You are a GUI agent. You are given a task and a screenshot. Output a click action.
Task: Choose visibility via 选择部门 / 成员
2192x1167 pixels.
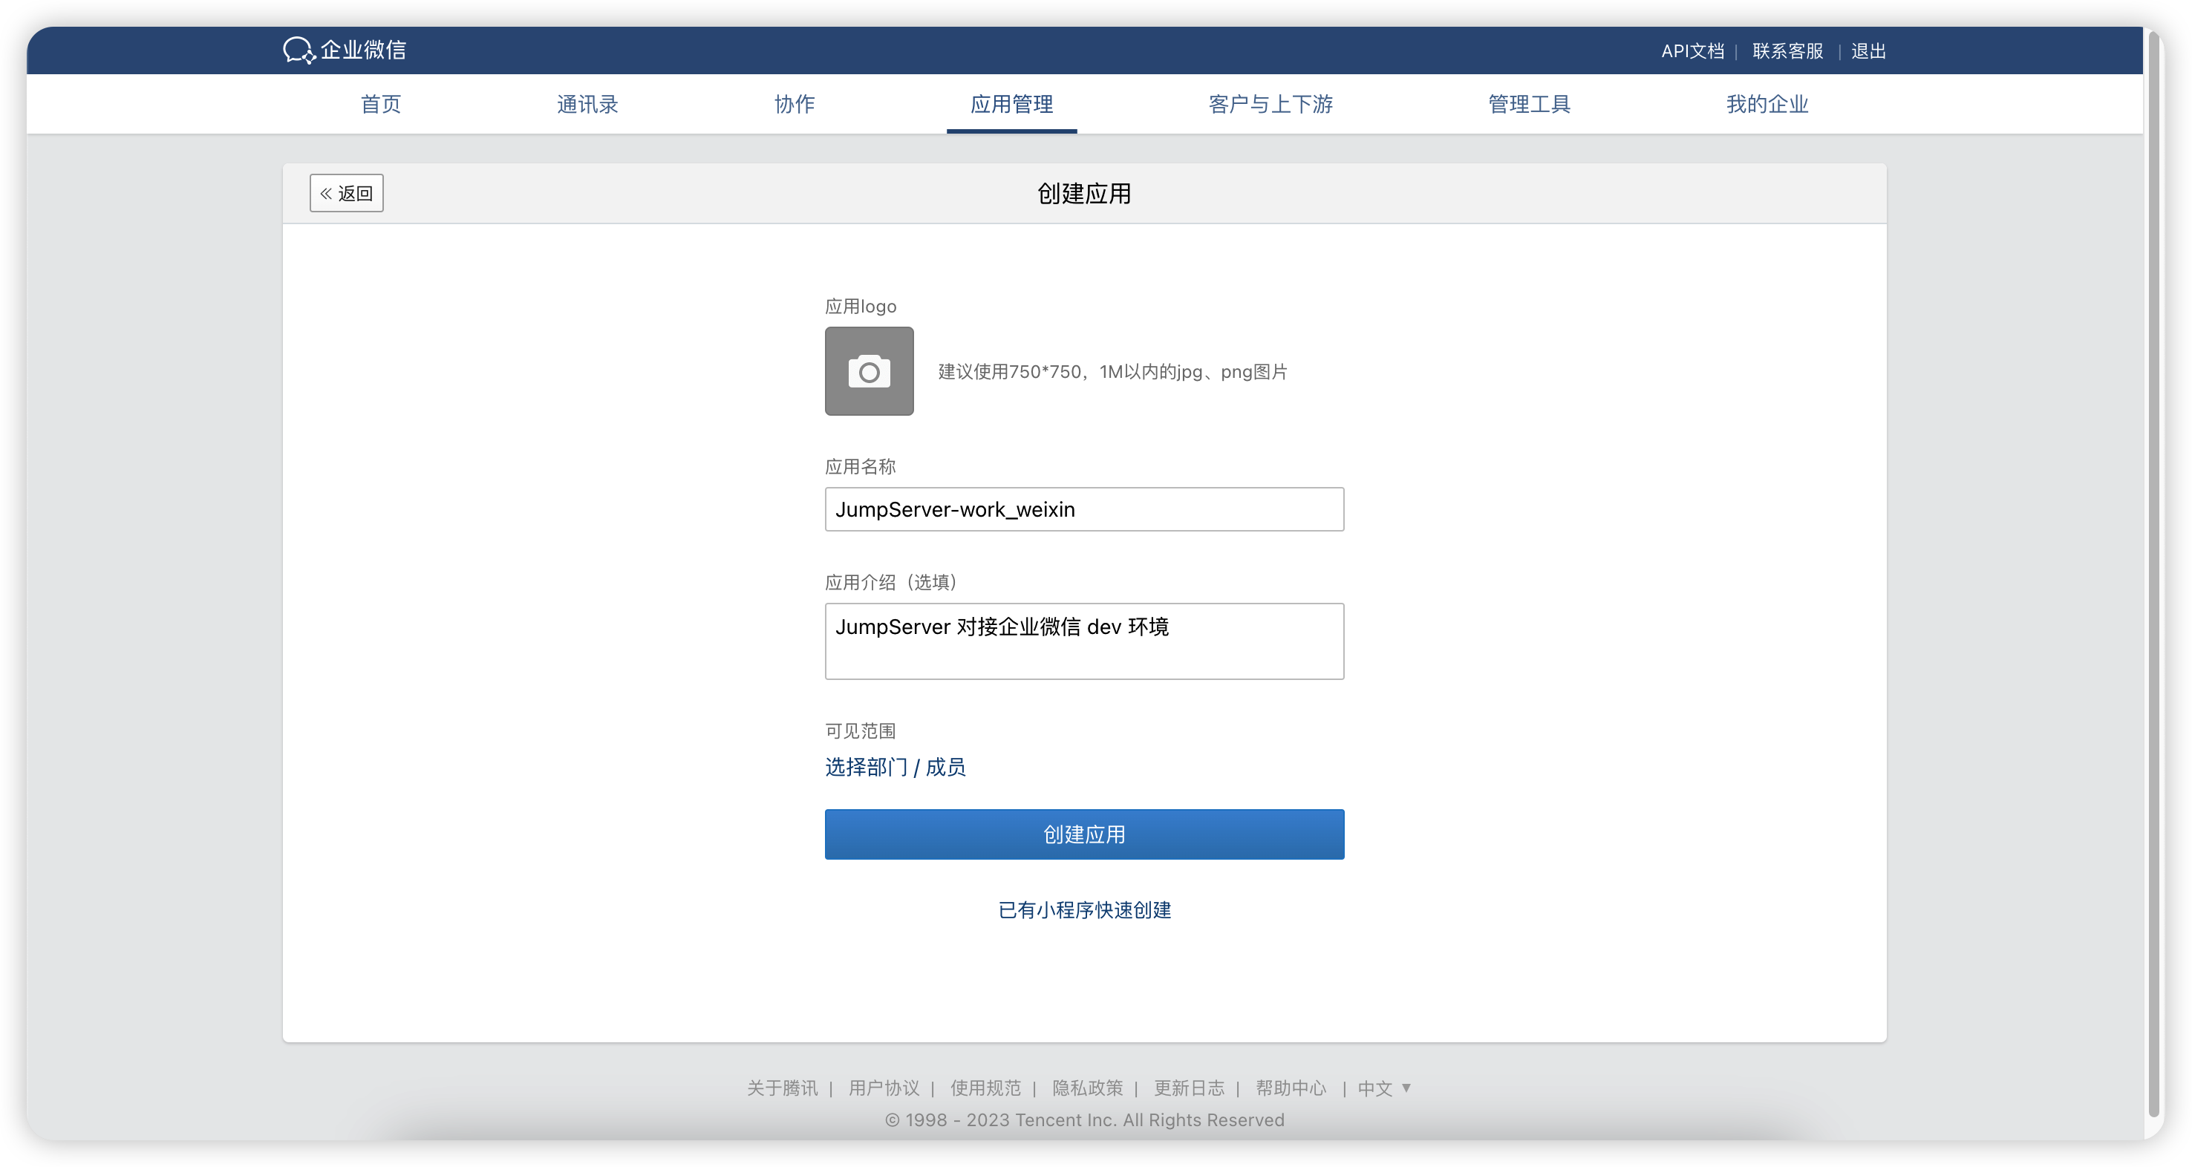point(896,767)
